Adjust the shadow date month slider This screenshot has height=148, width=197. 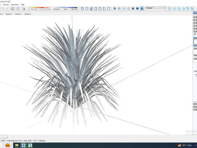coord(39,8)
